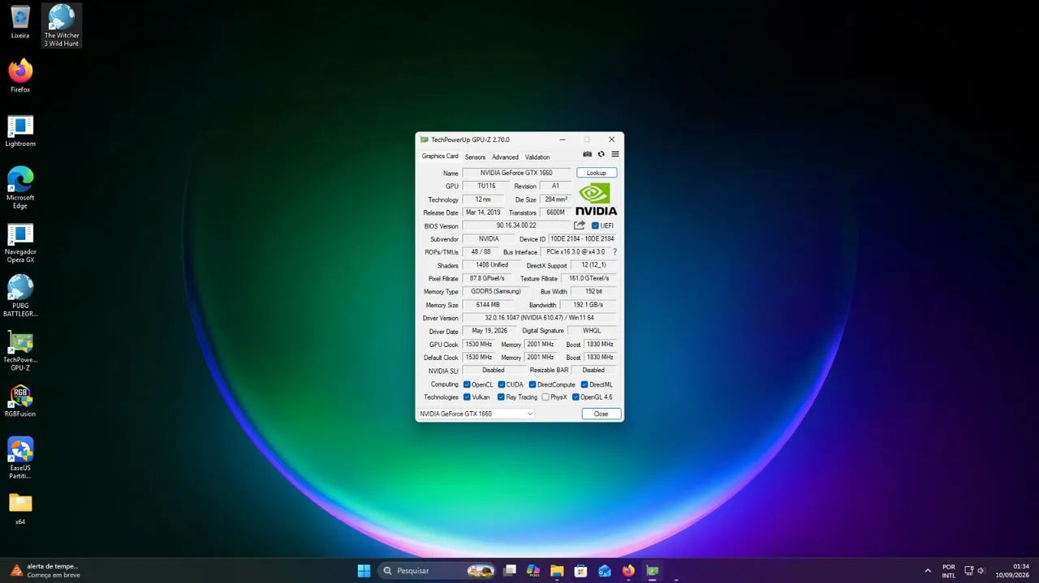
Task: Click the Bus Width 192 bit field
Action: coord(593,291)
